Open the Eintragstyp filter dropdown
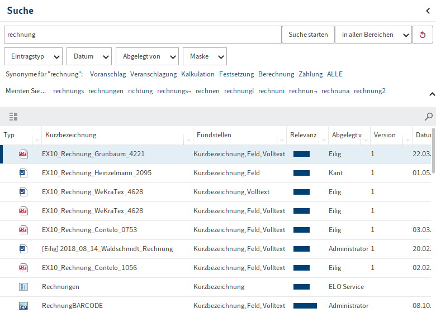 tap(34, 56)
